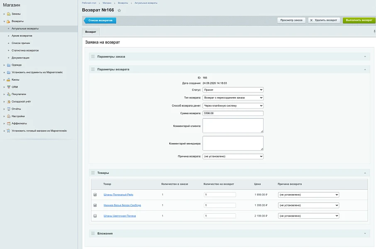
Task: Check the Штаны Цветочная Поляна checkbox
Action: click(x=95, y=216)
